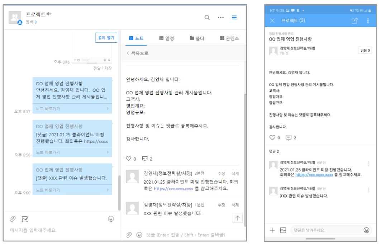This screenshot has height=245, width=381.
Task: Switch to the 노트 tab
Action: point(136,38)
